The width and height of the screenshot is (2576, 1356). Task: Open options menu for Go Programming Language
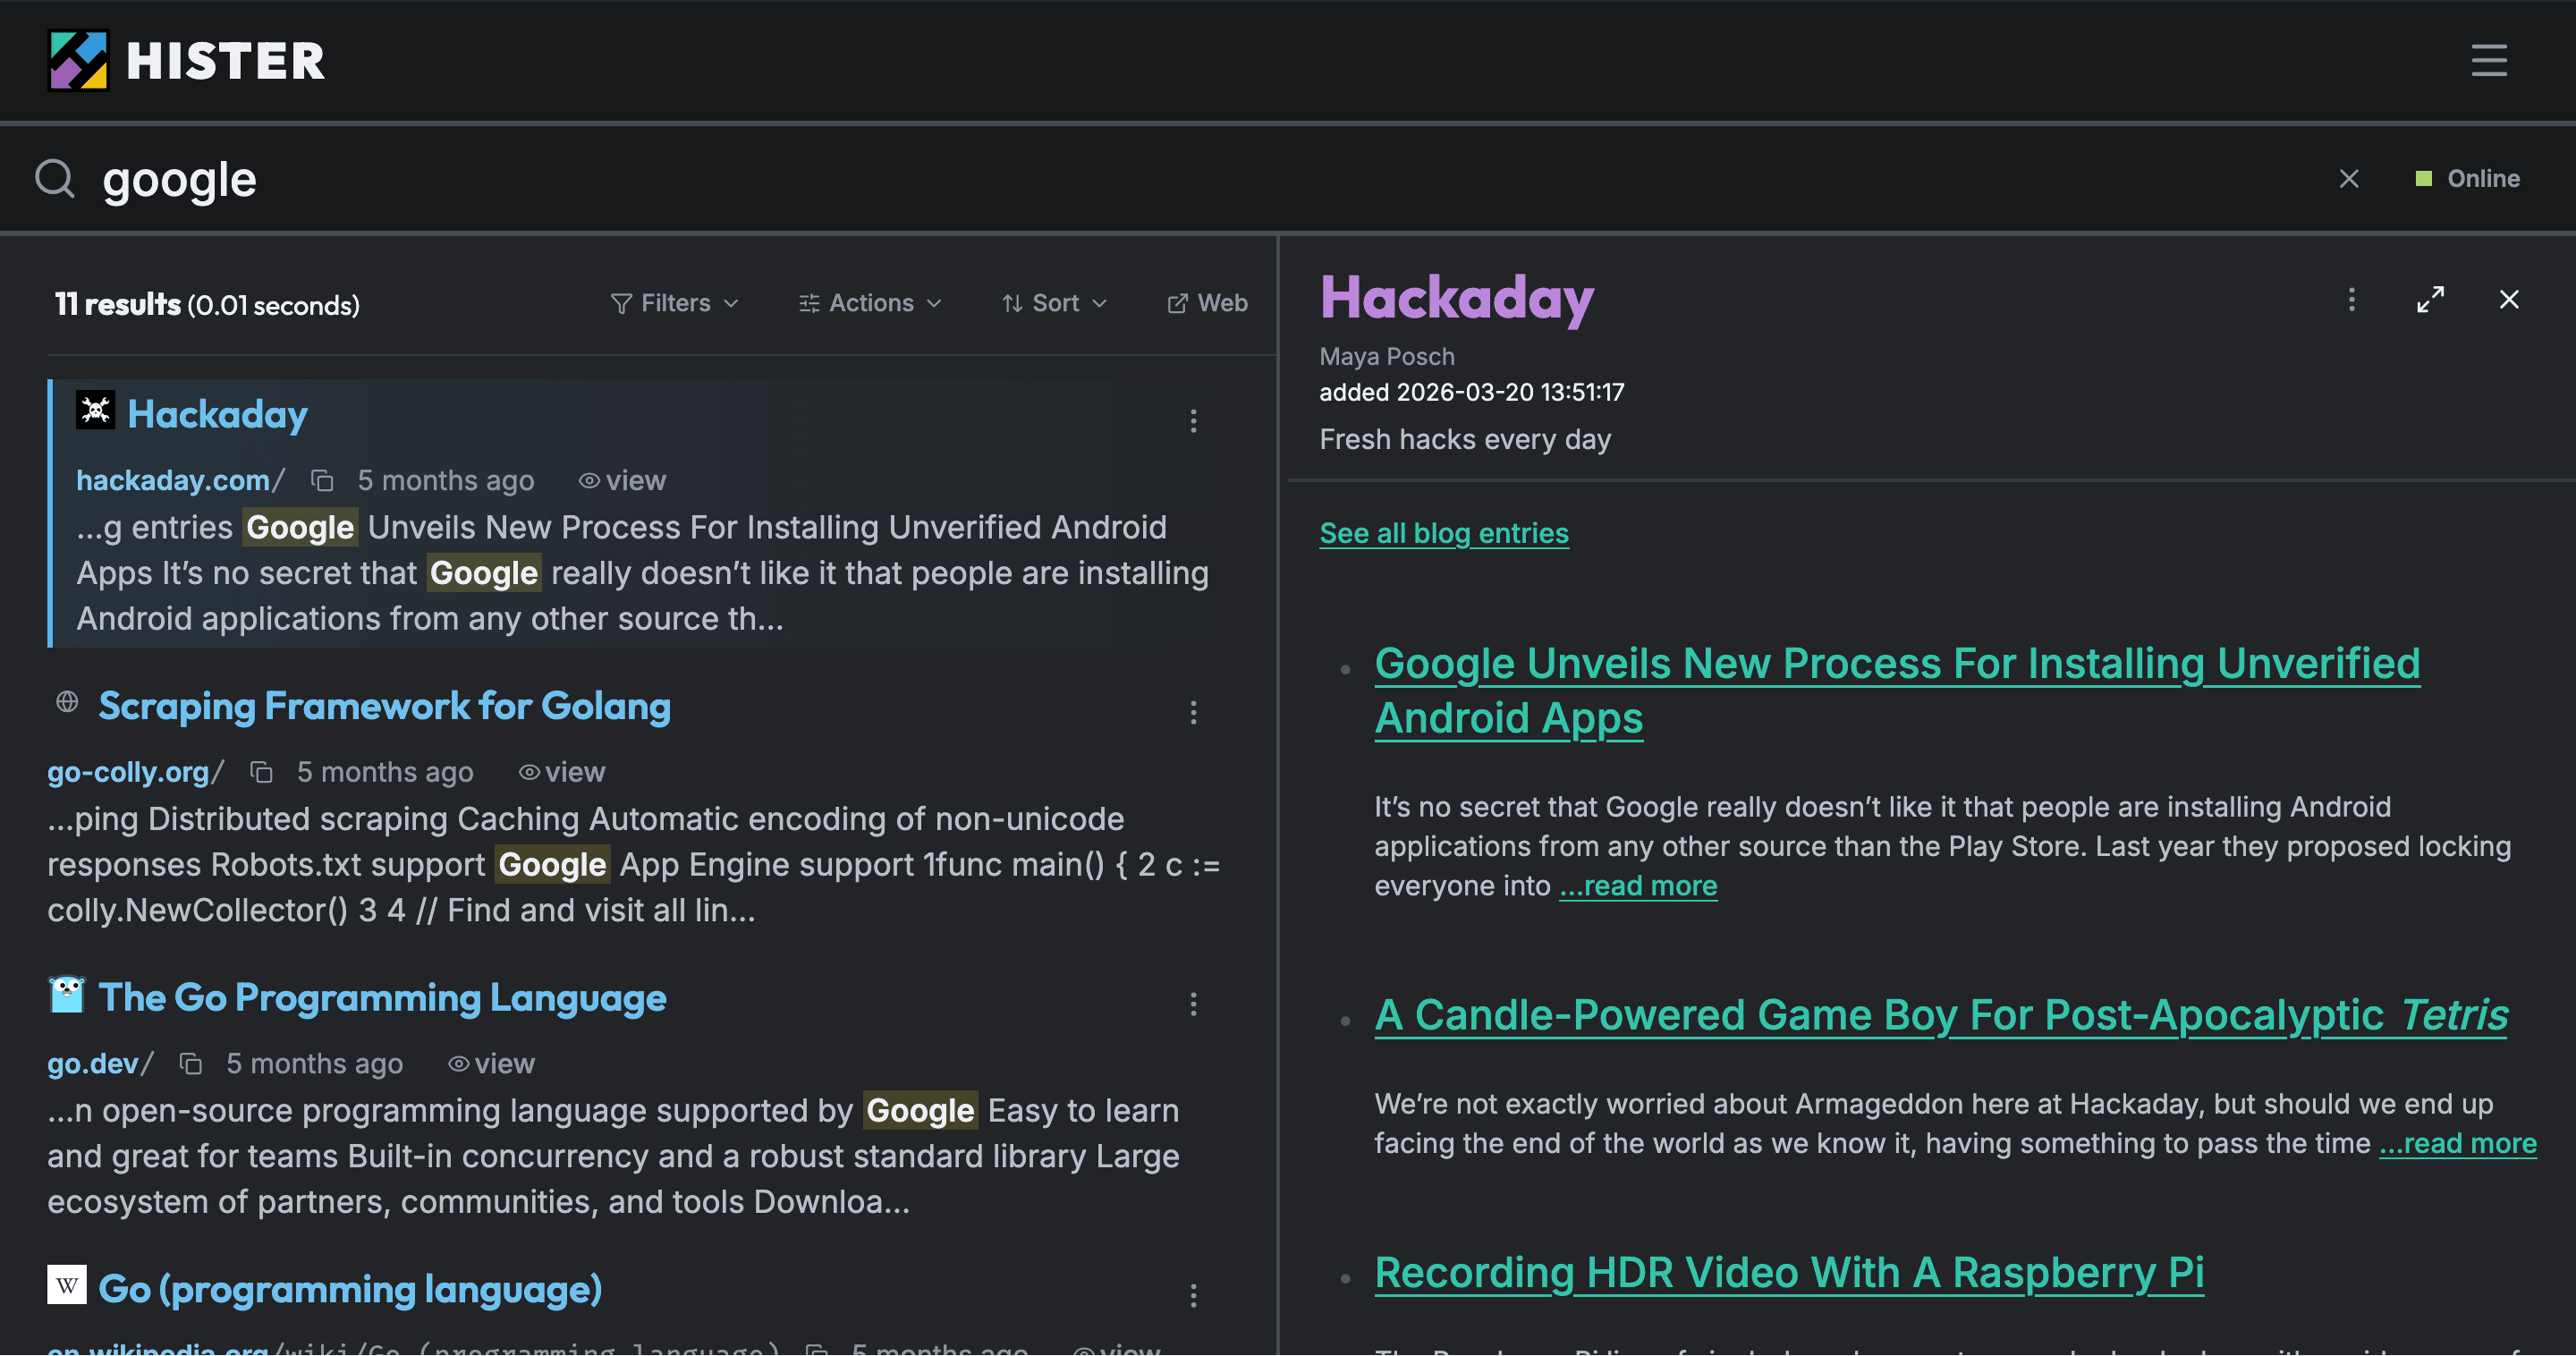[x=1193, y=1004]
